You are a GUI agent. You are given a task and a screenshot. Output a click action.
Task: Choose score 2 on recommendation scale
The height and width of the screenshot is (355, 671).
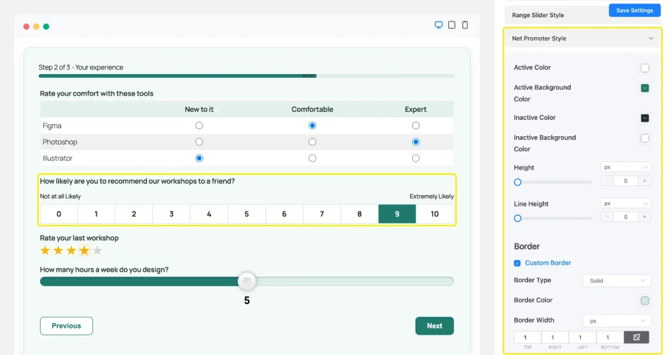click(x=134, y=214)
